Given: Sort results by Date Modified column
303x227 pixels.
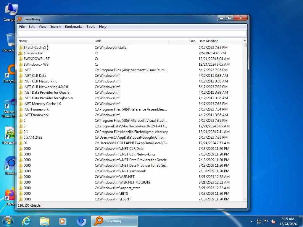Looking at the screenshot, I should [220, 41].
